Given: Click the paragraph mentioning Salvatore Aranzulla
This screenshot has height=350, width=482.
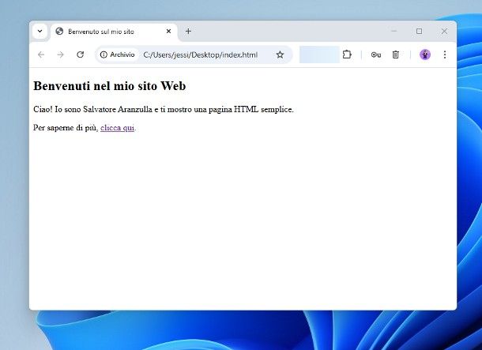Looking at the screenshot, I should 164,109.
